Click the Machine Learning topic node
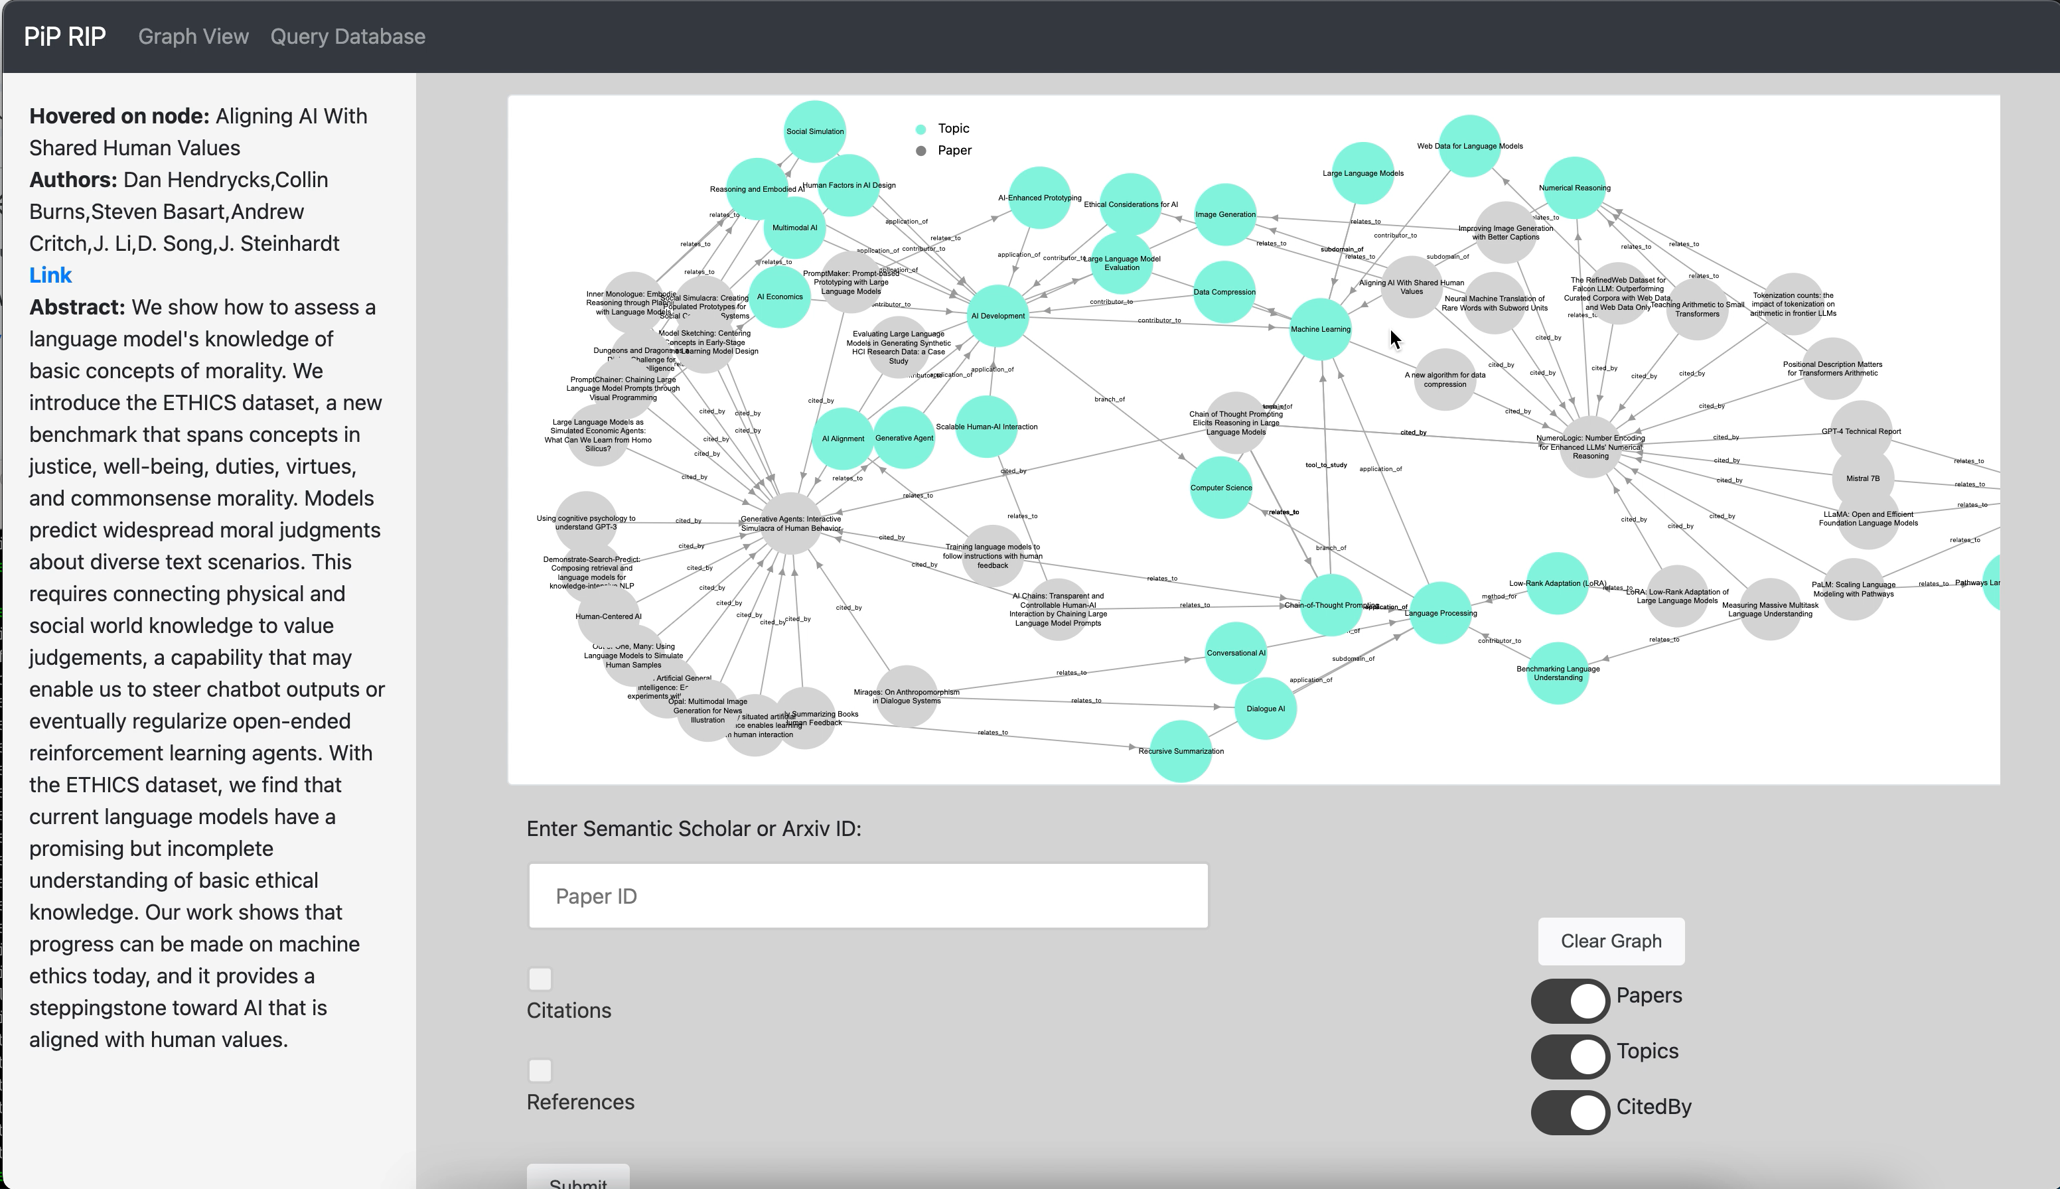2060x1189 pixels. click(1320, 329)
